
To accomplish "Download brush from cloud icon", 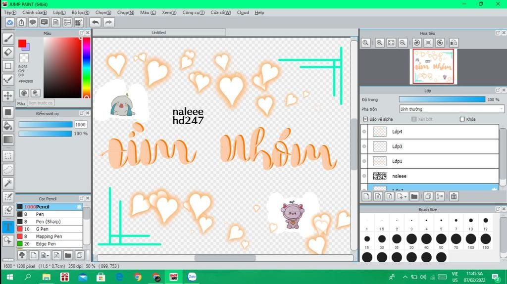I will click(22, 255).
